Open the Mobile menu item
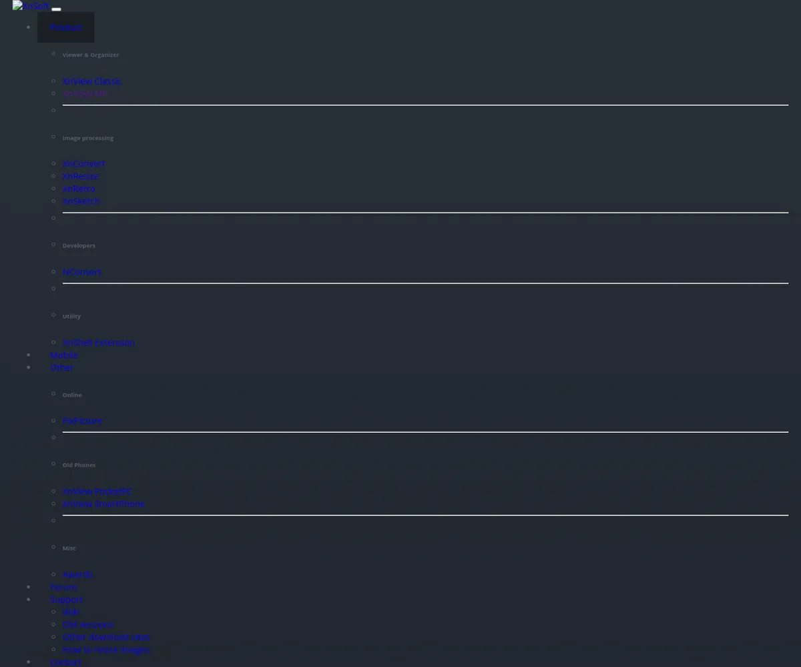 63,354
